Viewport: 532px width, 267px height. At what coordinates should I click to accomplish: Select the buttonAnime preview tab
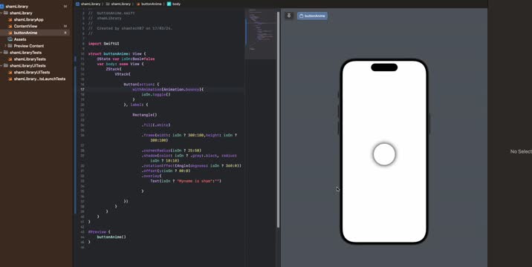[x=312, y=16]
